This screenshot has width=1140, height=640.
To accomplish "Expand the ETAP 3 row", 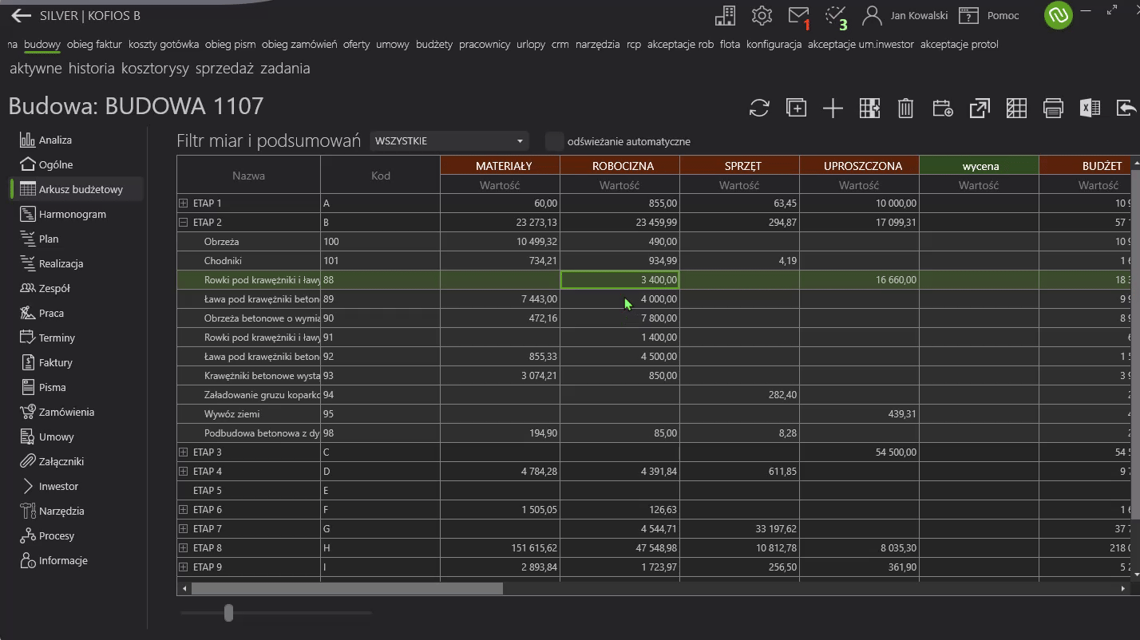I will click(183, 452).
